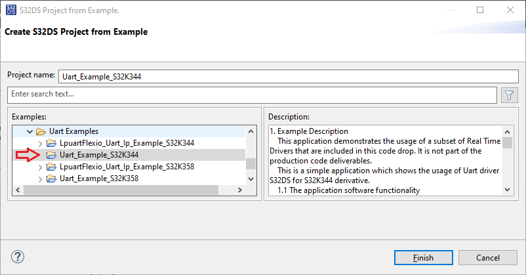Screen dimensions: 526x275
Task: Select the Uart_Example_S32K358 example
Action: point(98,179)
